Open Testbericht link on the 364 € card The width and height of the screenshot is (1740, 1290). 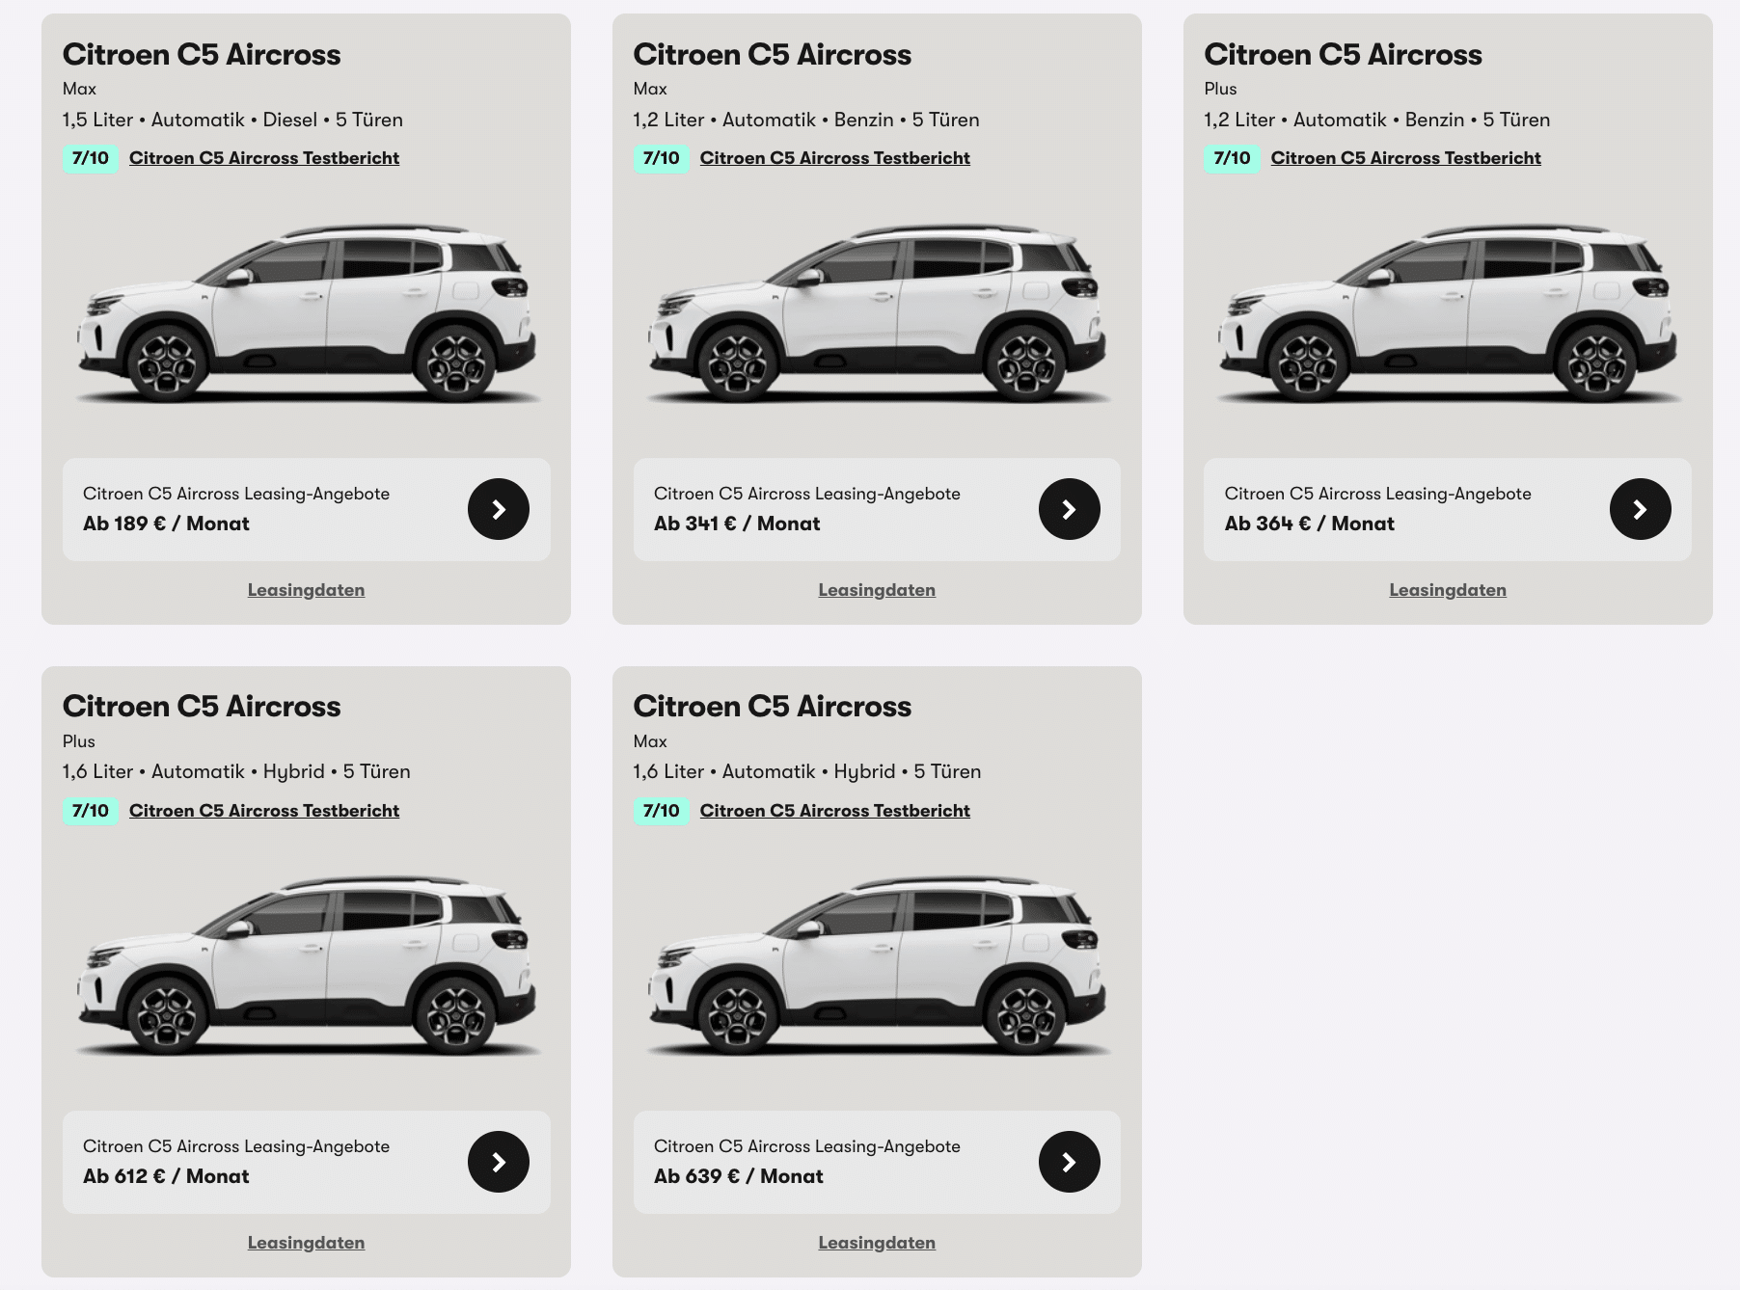1405,158
